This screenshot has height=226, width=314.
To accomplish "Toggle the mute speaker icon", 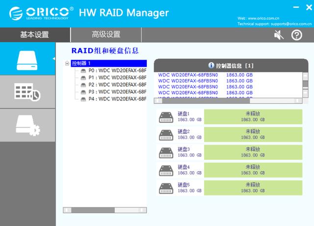I will click(x=279, y=35).
